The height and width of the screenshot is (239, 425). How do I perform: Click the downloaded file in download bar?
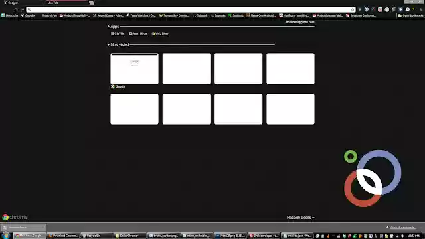(x=23, y=228)
